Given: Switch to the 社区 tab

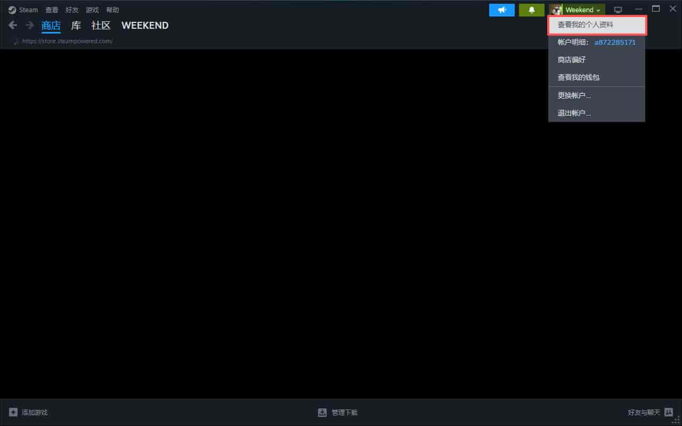Looking at the screenshot, I should click(x=101, y=25).
